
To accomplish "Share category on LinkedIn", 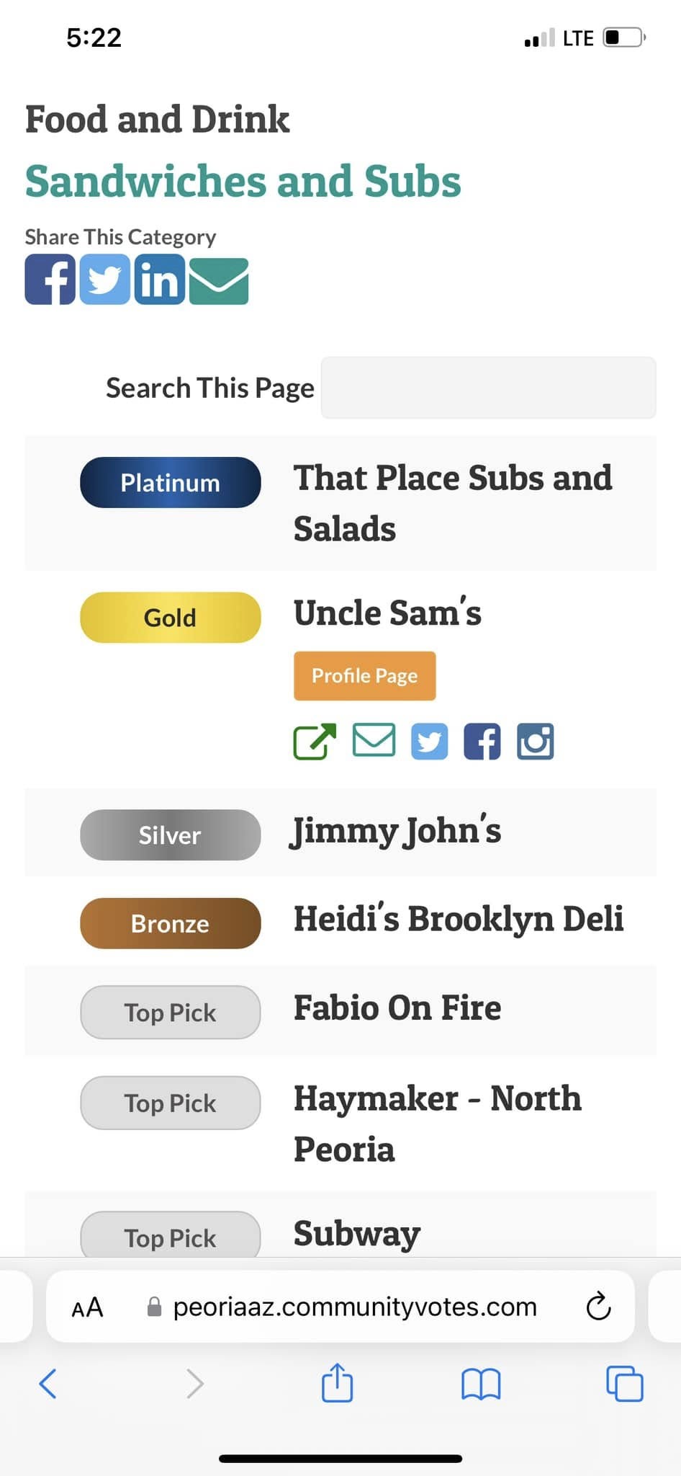I will [x=160, y=280].
